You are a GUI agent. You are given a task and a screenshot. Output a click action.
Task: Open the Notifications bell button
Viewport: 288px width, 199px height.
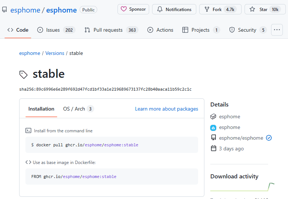[174, 10]
